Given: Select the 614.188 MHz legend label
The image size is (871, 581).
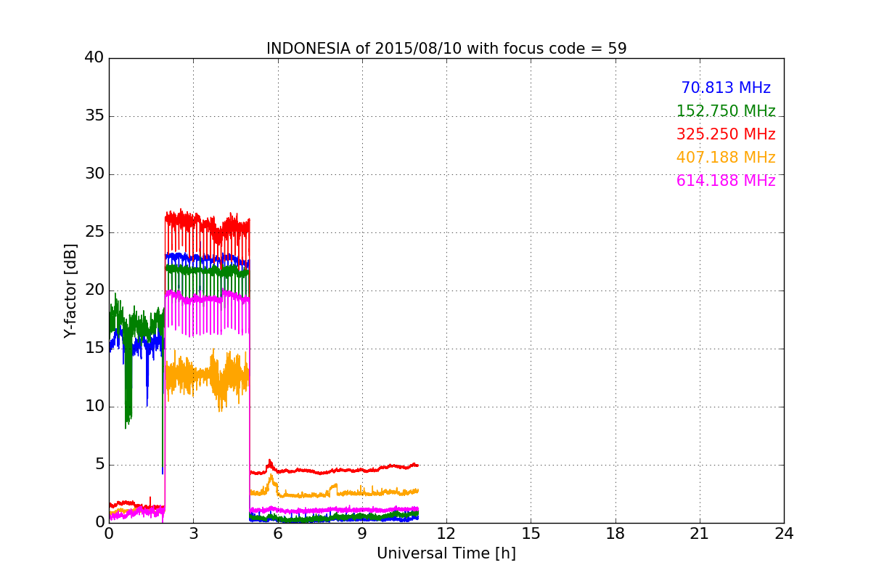Looking at the screenshot, I should pos(726,181).
